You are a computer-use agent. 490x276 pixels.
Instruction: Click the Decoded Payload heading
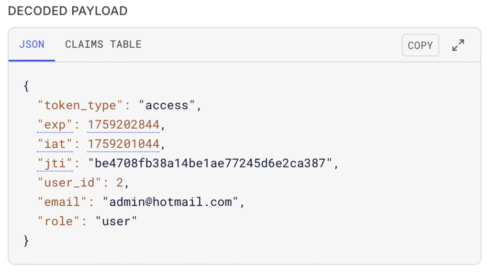click(68, 11)
